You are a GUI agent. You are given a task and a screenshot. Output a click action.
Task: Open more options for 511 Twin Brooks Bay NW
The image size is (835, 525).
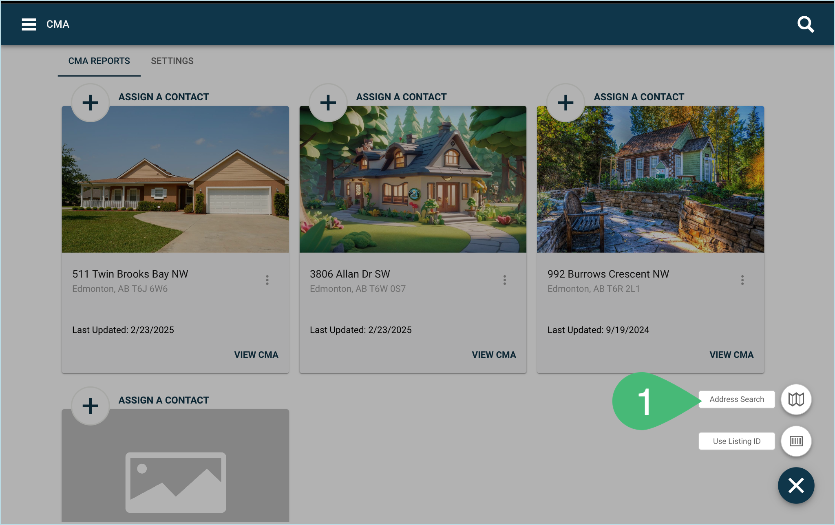pyautogui.click(x=267, y=280)
